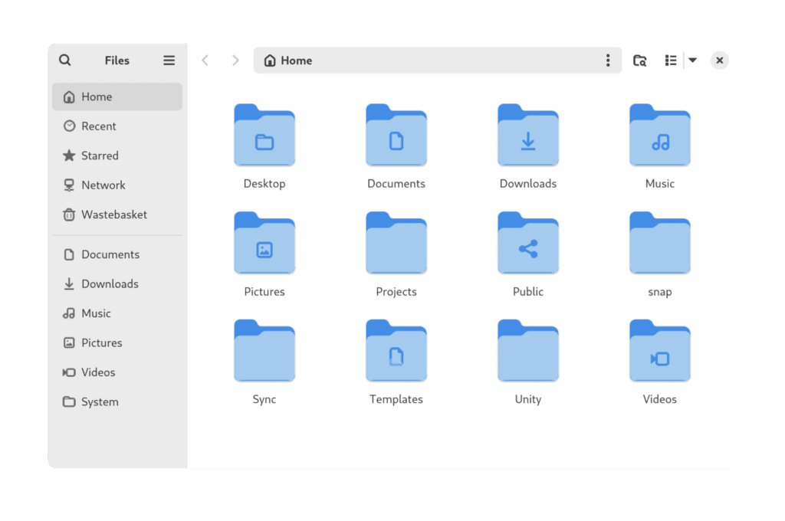This screenshot has height=521, width=785.
Task: Select the Music folder icon in grid
Action: 660,135
